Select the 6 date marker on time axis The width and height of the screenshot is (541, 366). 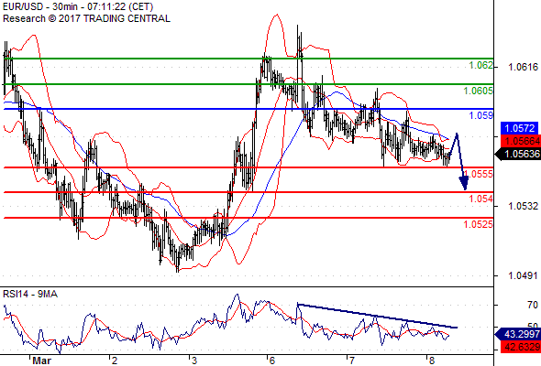272,361
